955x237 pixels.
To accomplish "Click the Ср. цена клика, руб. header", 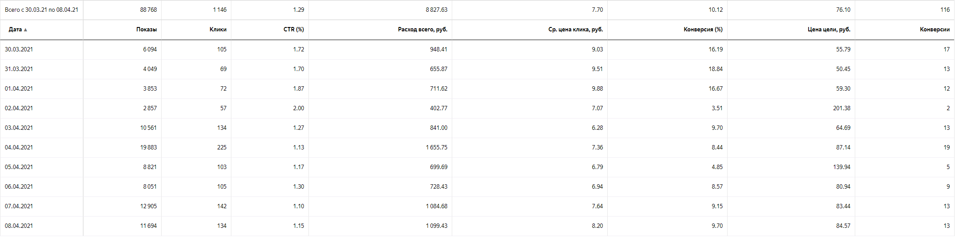I will point(576,30).
